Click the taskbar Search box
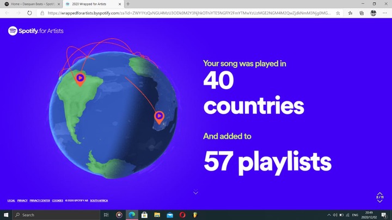Screen dimensions: 392x220 [x=56, y=215]
